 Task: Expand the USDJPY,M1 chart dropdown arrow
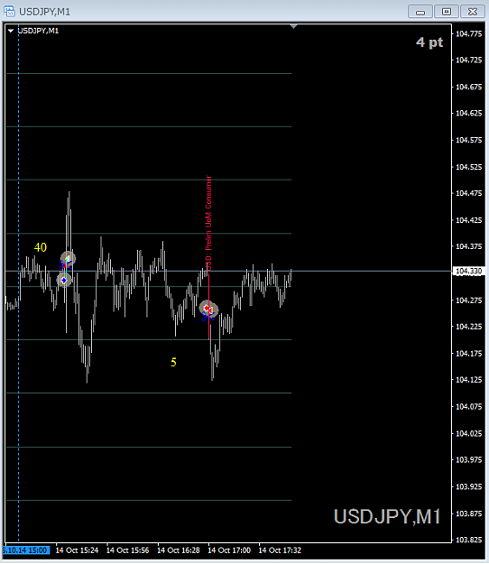(11, 31)
